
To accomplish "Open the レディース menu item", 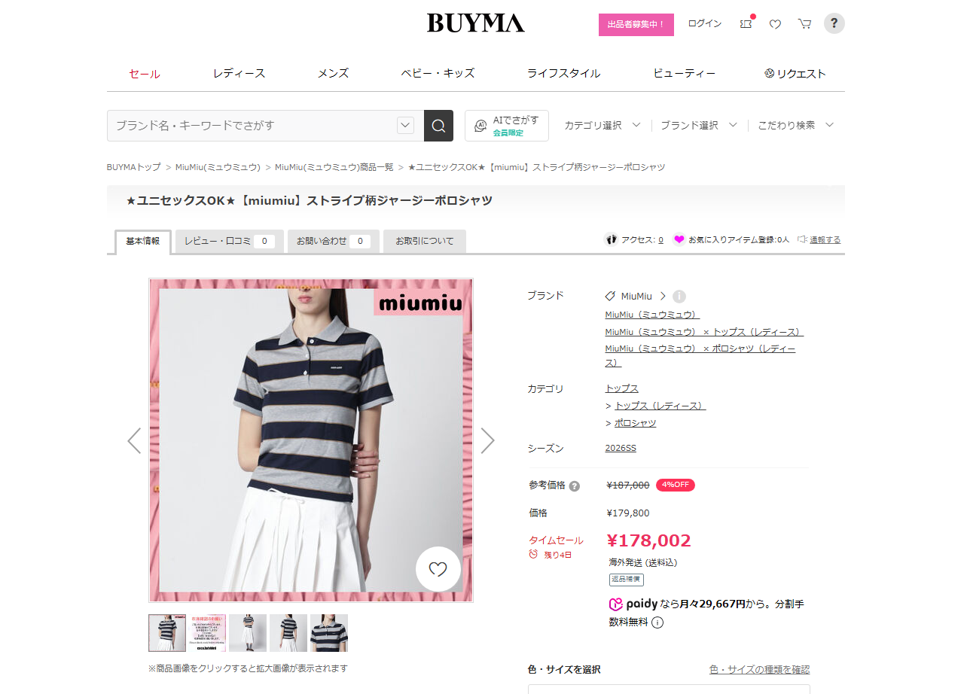I will (239, 74).
